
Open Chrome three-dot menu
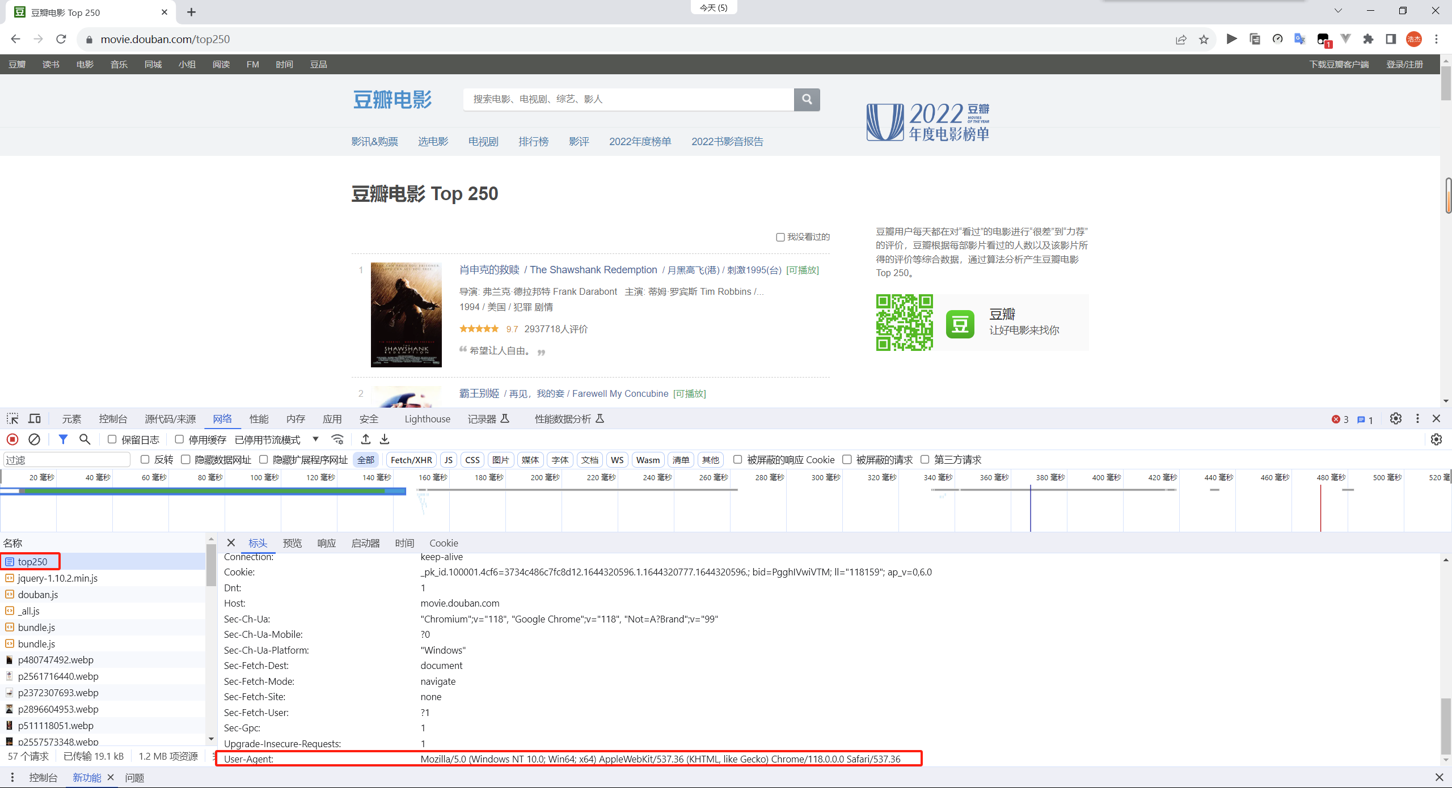tap(1437, 39)
